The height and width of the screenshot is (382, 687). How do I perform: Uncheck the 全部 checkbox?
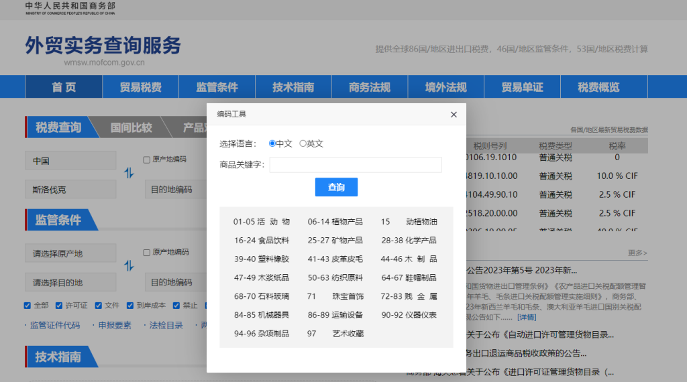click(27, 306)
